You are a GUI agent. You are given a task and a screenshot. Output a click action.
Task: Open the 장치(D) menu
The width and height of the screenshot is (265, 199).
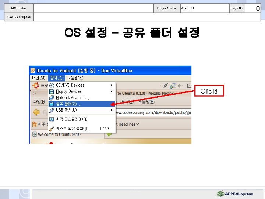(x=56, y=78)
